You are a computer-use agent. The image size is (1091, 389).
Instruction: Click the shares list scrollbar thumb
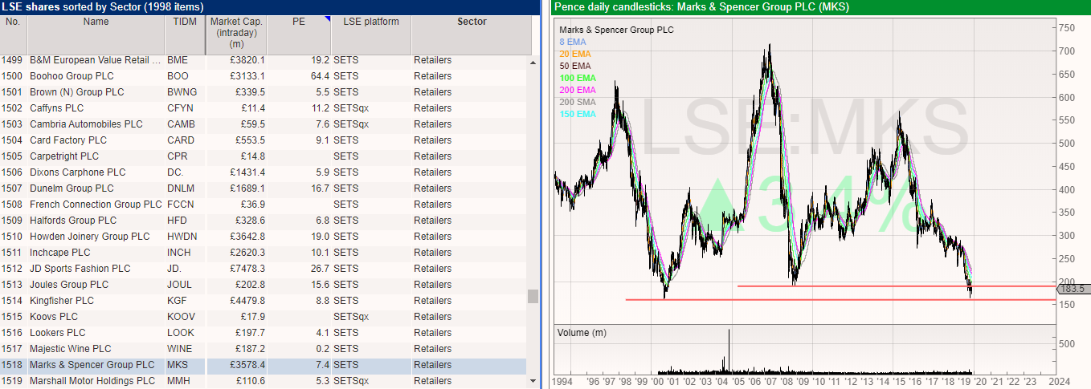pos(532,296)
